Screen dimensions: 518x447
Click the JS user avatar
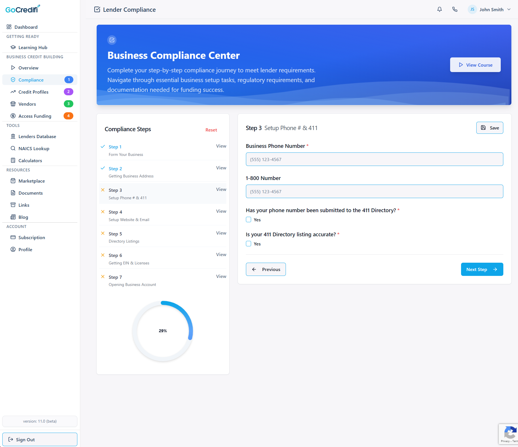[472, 9]
